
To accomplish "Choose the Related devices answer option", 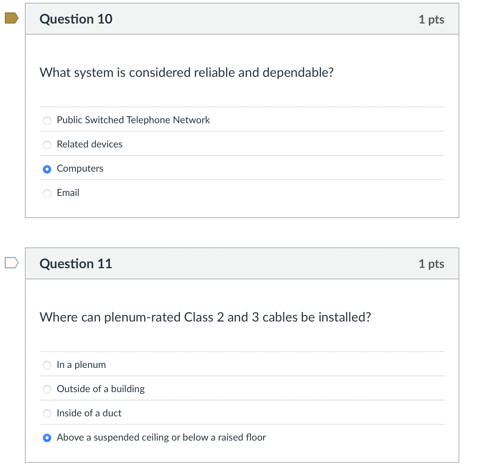I will 47,145.
